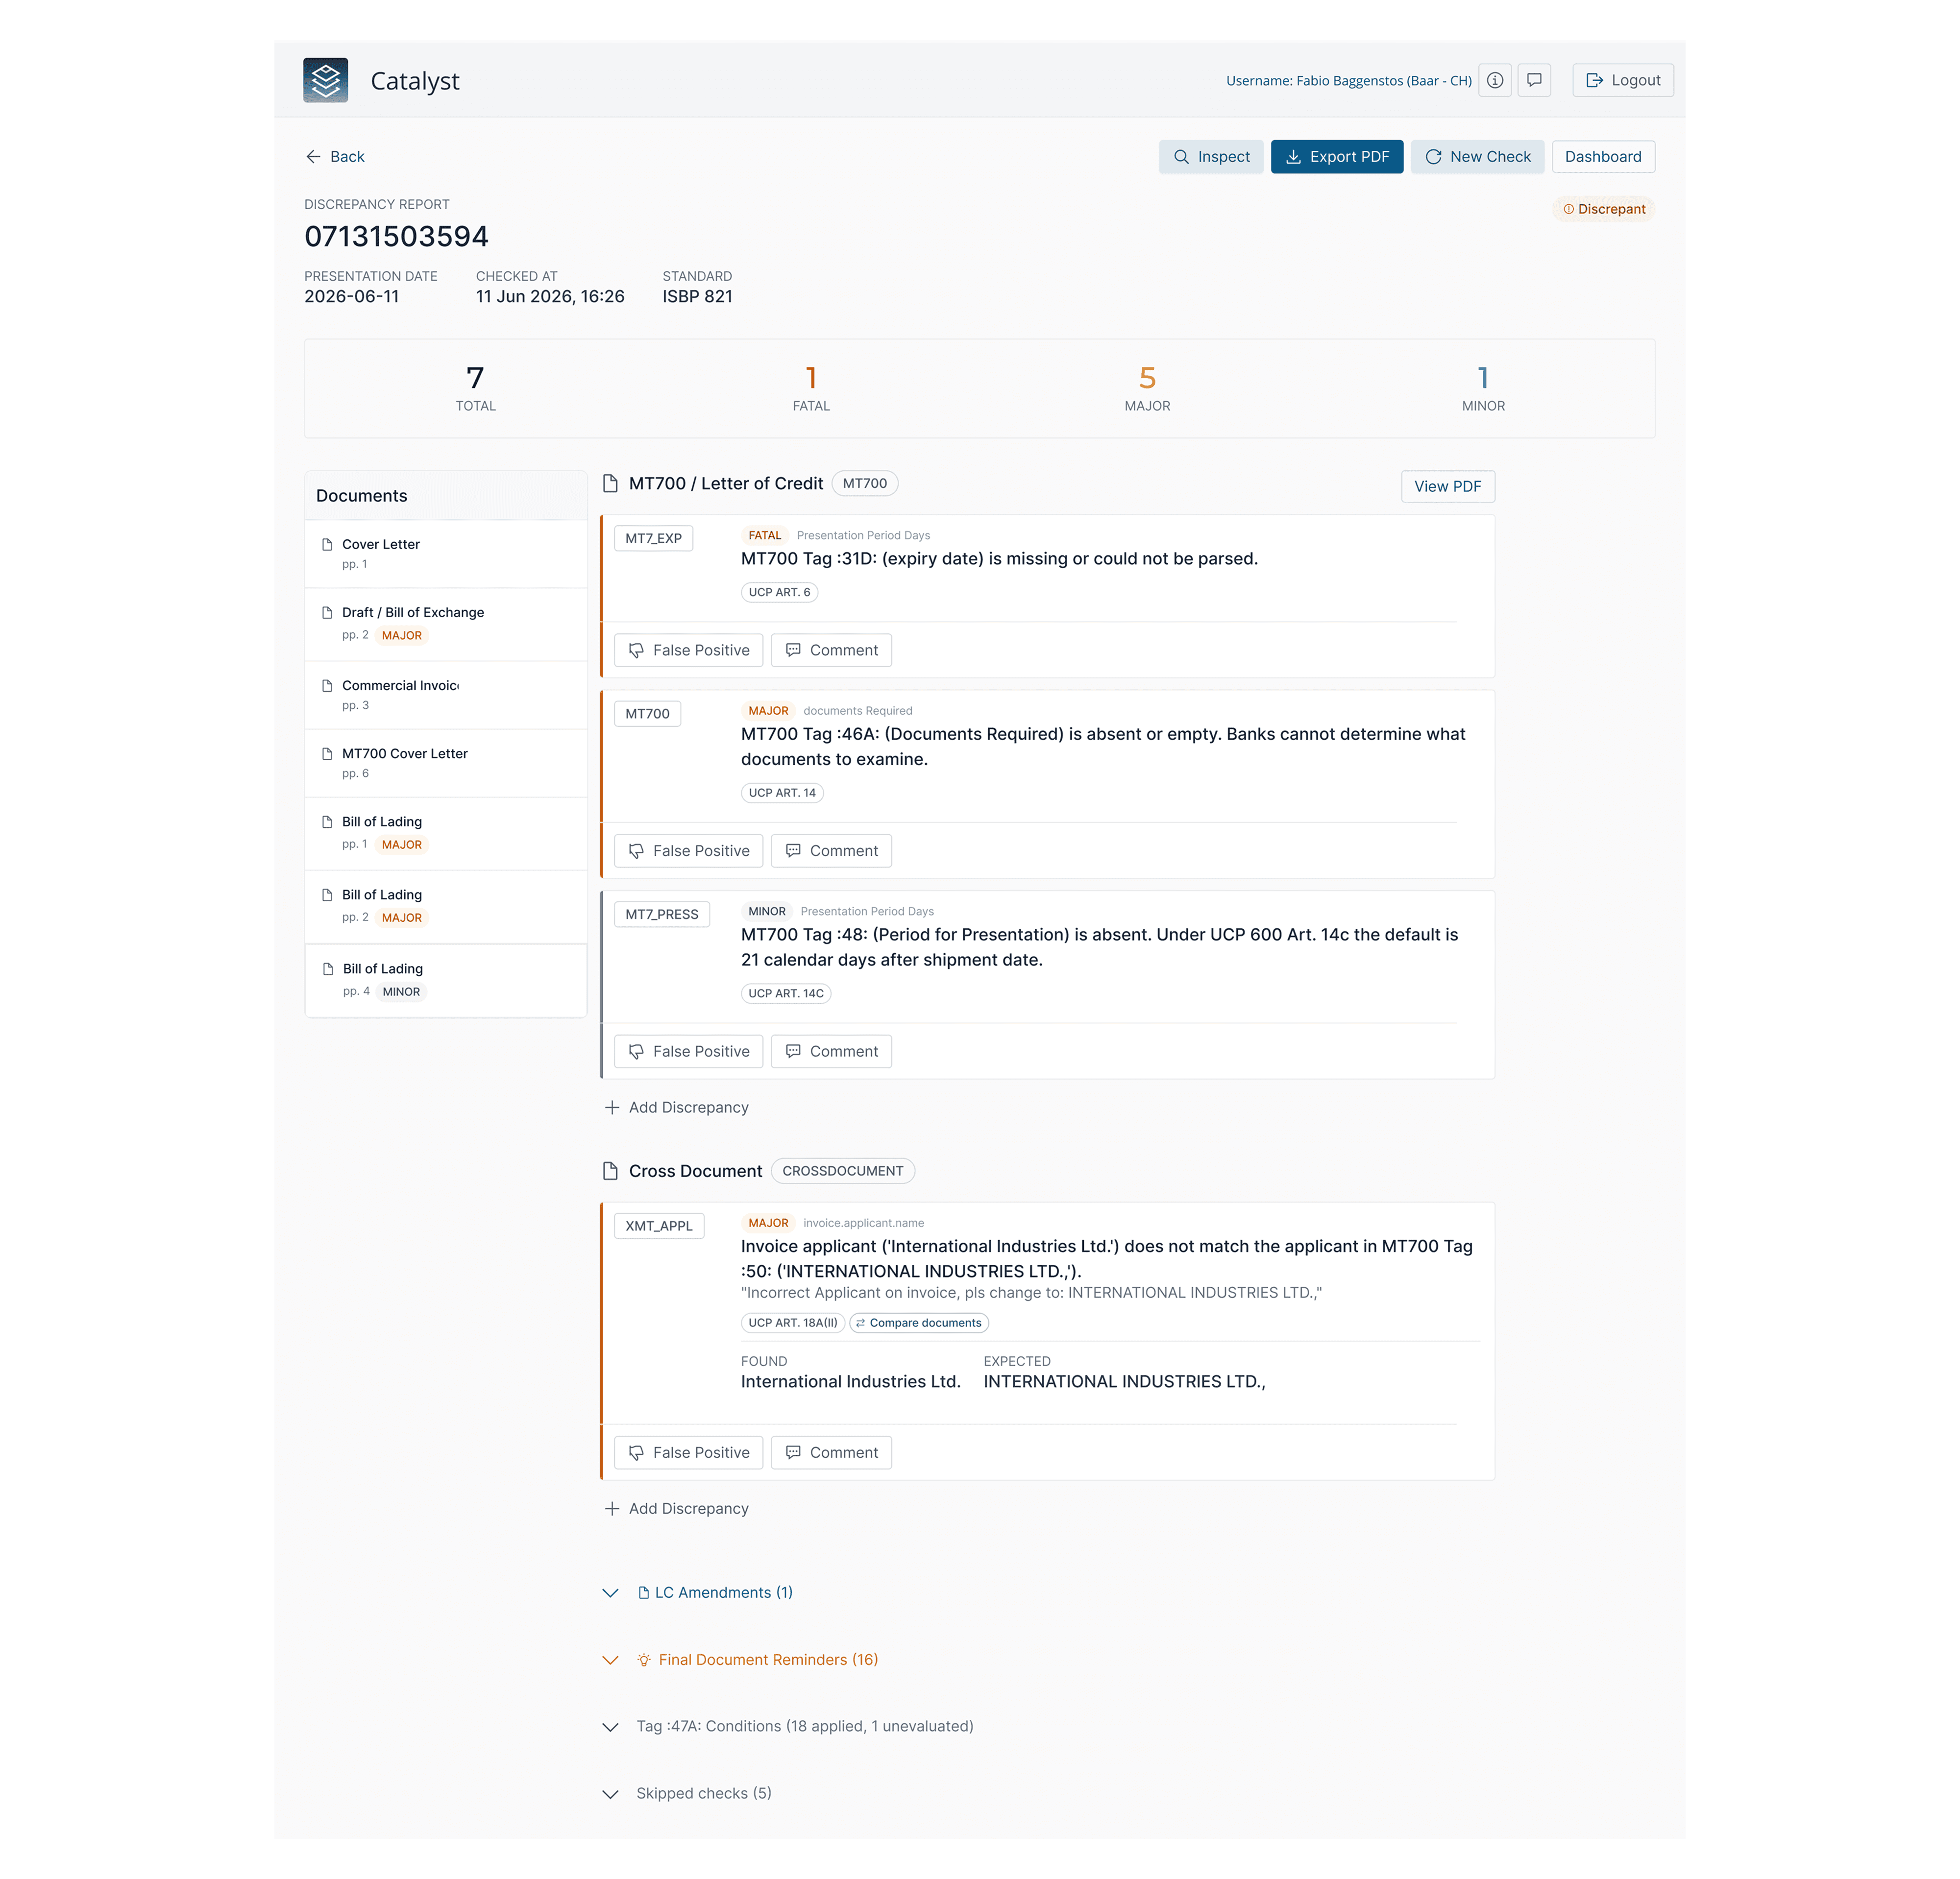Expand LC Amendments (1) section

click(x=698, y=1593)
